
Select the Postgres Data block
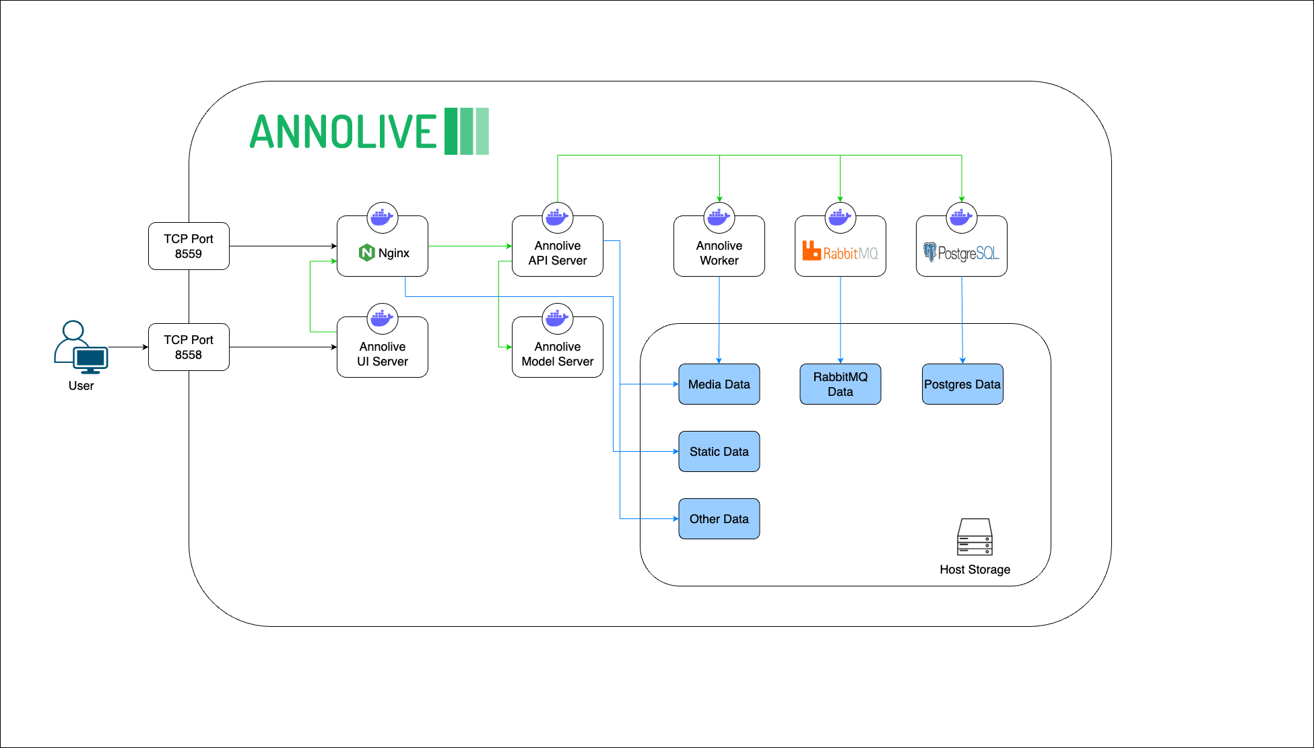click(962, 384)
